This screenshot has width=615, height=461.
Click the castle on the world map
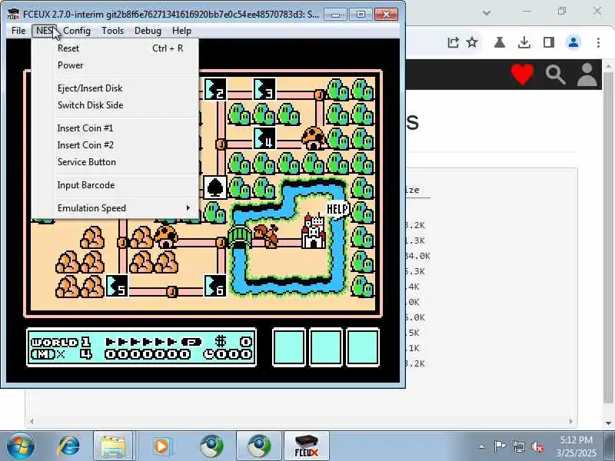click(314, 232)
